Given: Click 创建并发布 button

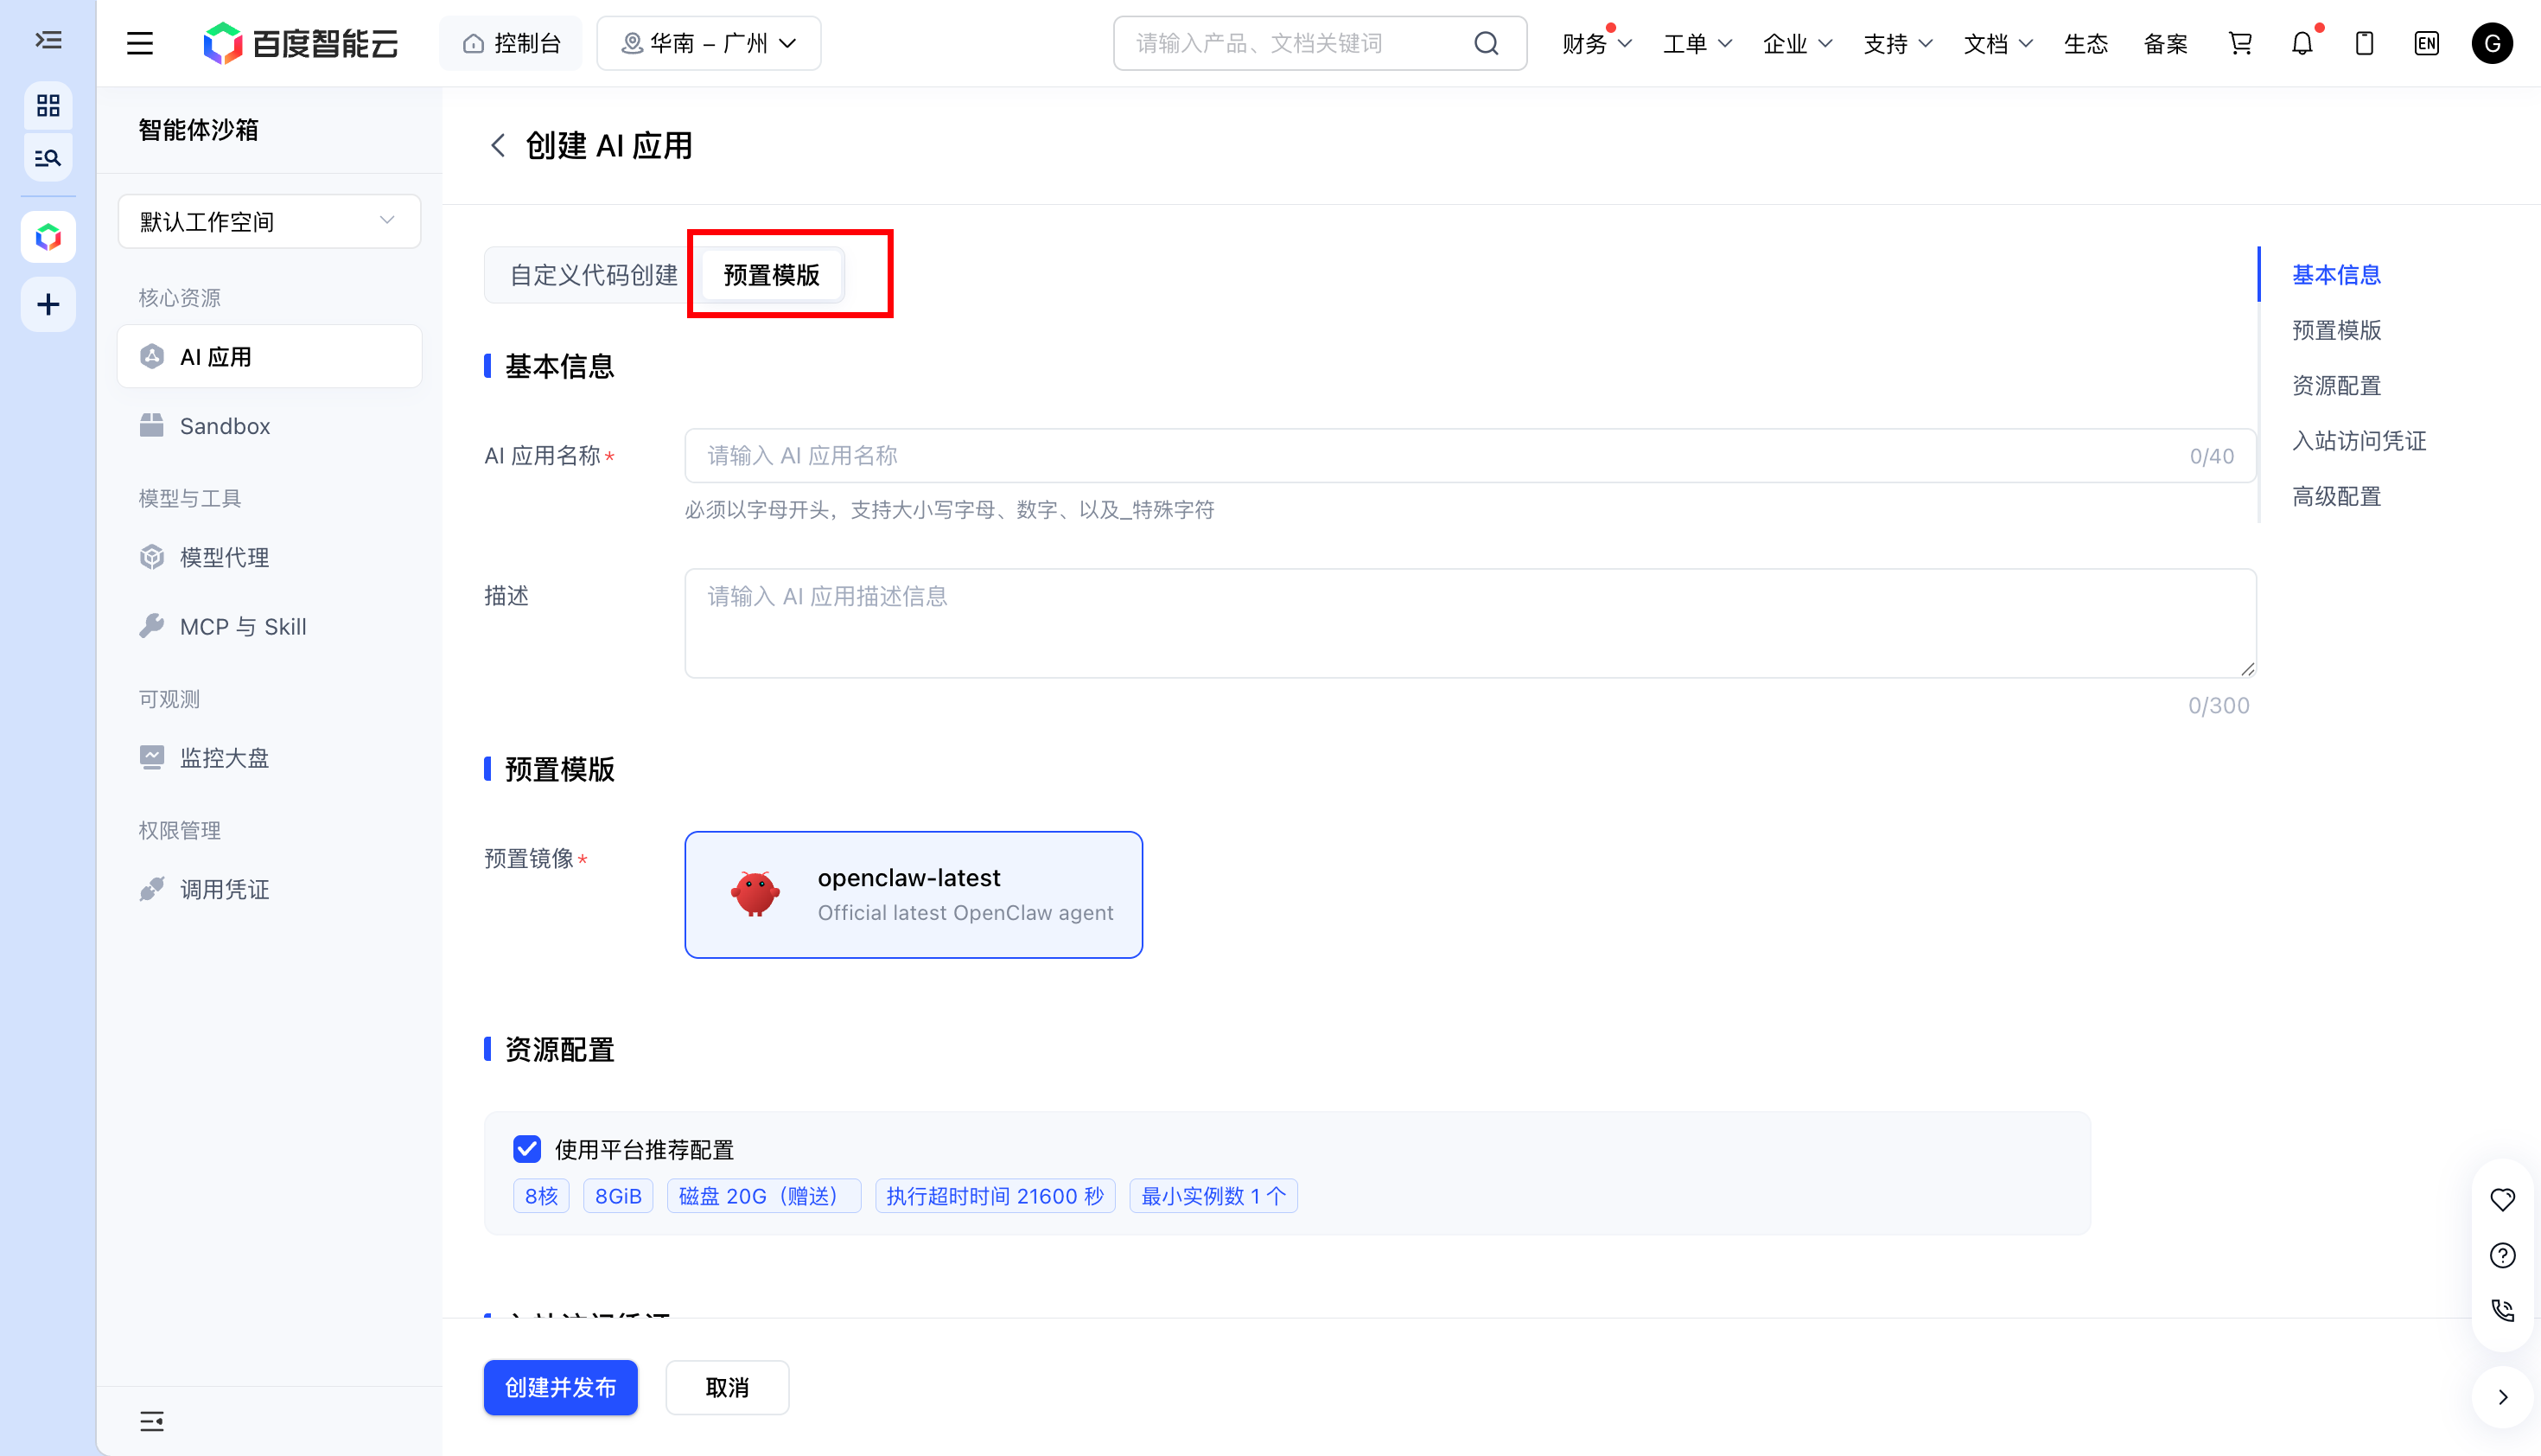Looking at the screenshot, I should 560,1387.
